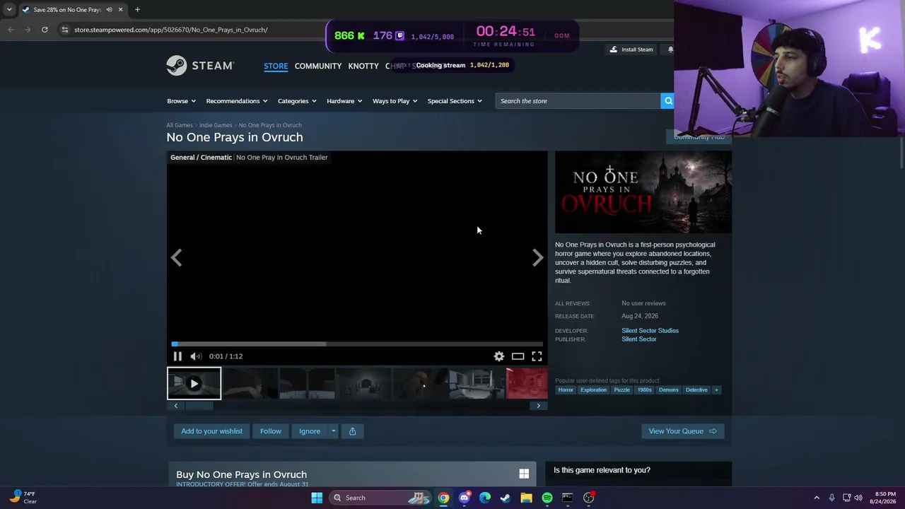Image resolution: width=905 pixels, height=509 pixels.
Task: Enter fullscreen on the trailer player
Action: (x=537, y=356)
